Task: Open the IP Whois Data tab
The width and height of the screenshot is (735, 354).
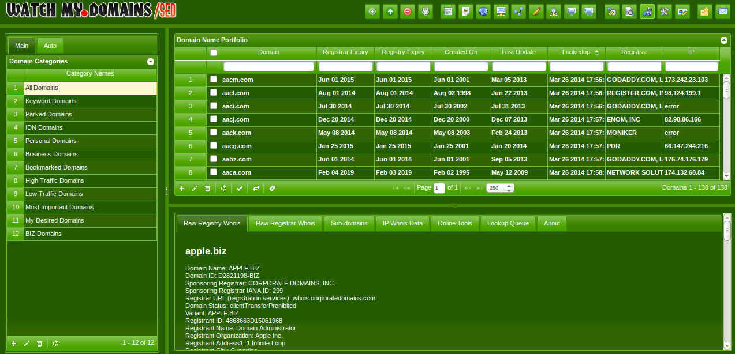Action: tap(402, 223)
